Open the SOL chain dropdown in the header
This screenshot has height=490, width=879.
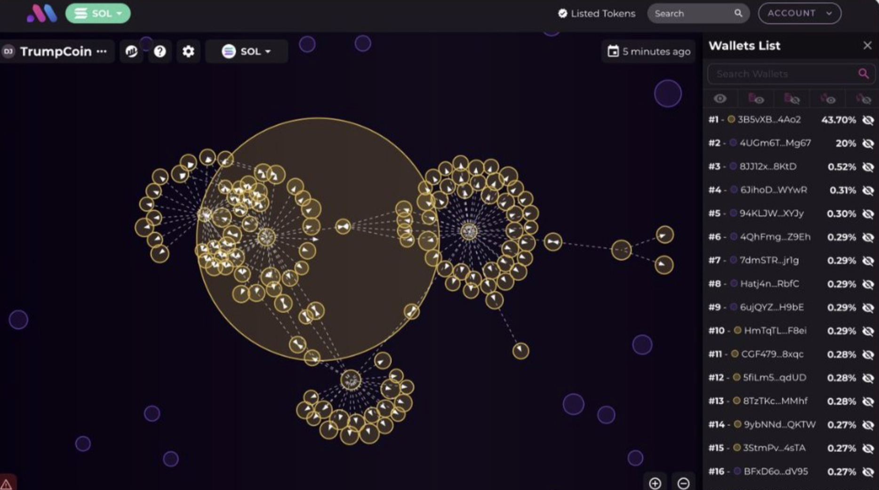[98, 13]
